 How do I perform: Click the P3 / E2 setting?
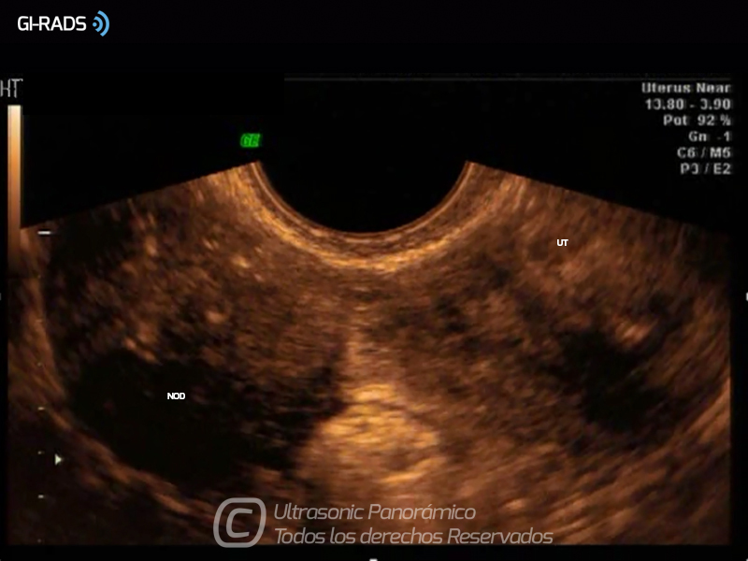(x=705, y=169)
